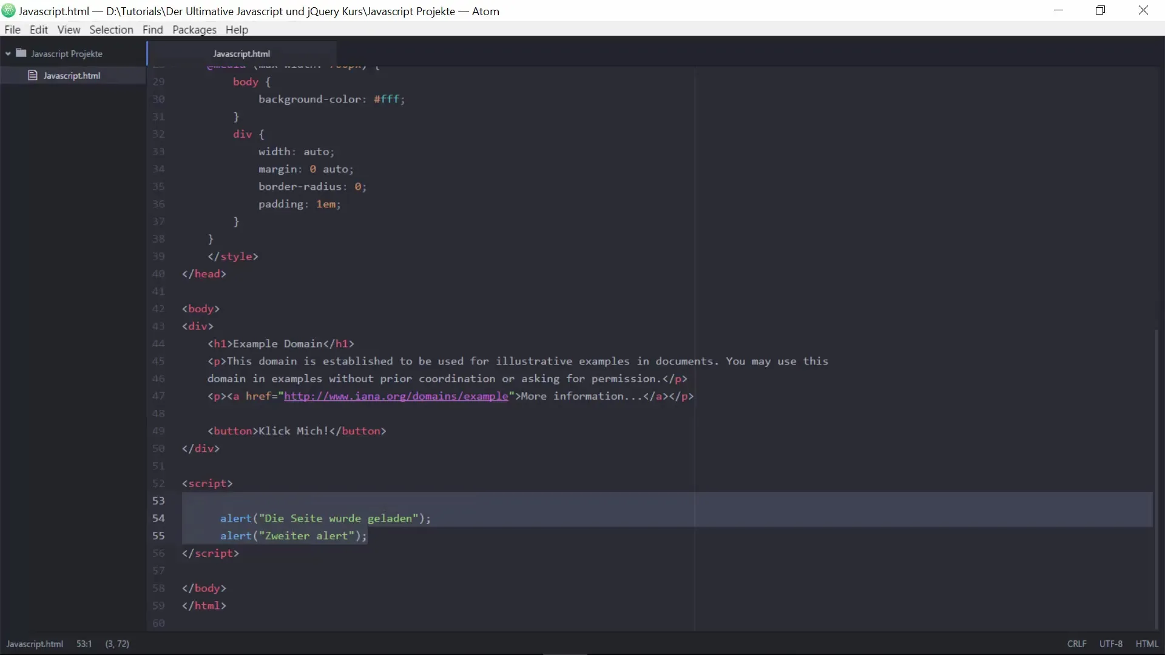Switch to the Javascript.html editor tab
Screen dimensions: 1165x655
tap(241, 54)
